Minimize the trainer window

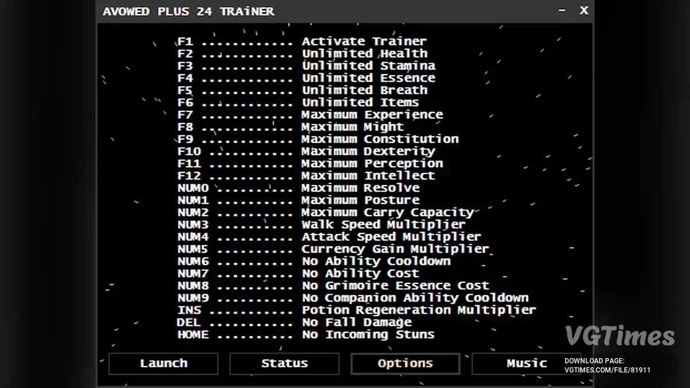[x=562, y=11]
